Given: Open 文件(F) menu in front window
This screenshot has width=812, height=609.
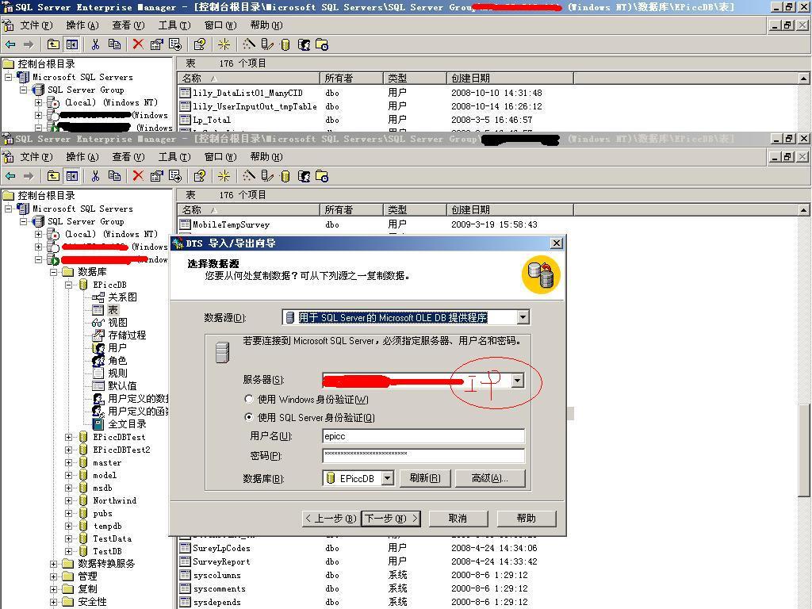Looking at the screenshot, I should coord(36,157).
